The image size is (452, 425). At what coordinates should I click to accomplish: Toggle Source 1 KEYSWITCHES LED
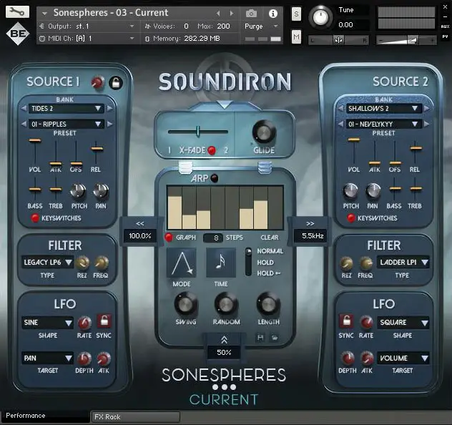[35, 218]
